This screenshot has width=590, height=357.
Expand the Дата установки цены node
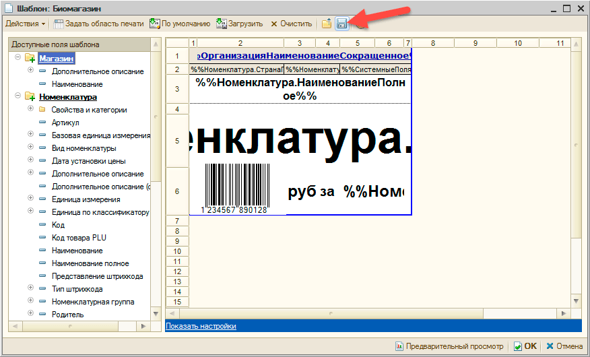30,160
